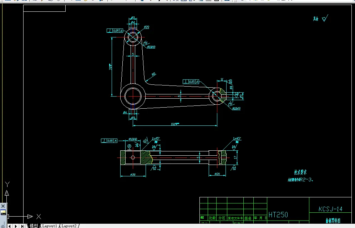Close the docked side palette

point(3,206)
